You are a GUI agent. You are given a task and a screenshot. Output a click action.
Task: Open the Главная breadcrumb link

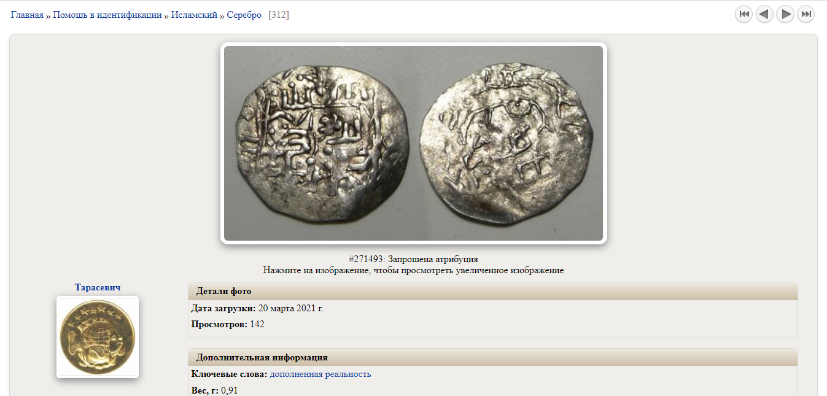pos(27,15)
